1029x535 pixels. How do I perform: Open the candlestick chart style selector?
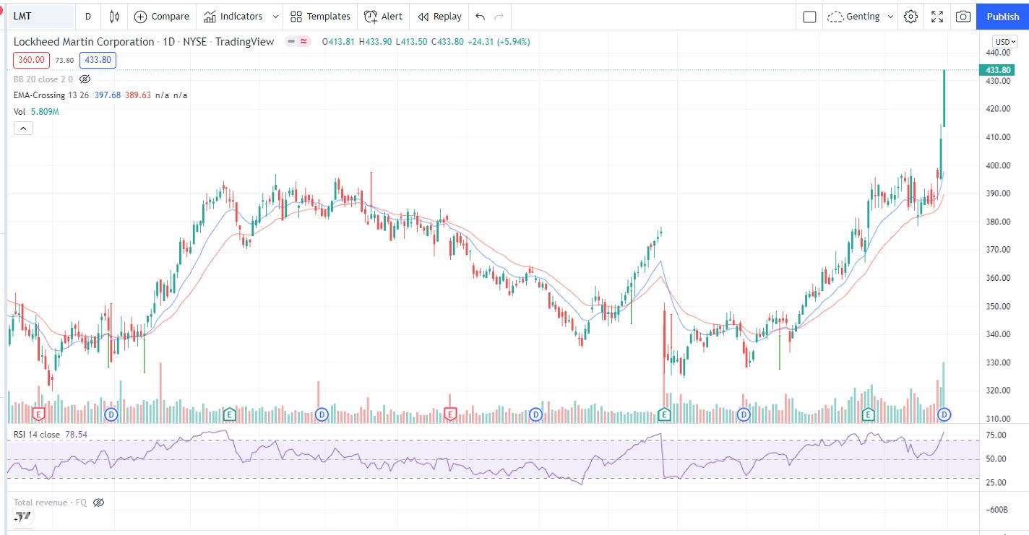[x=114, y=17]
